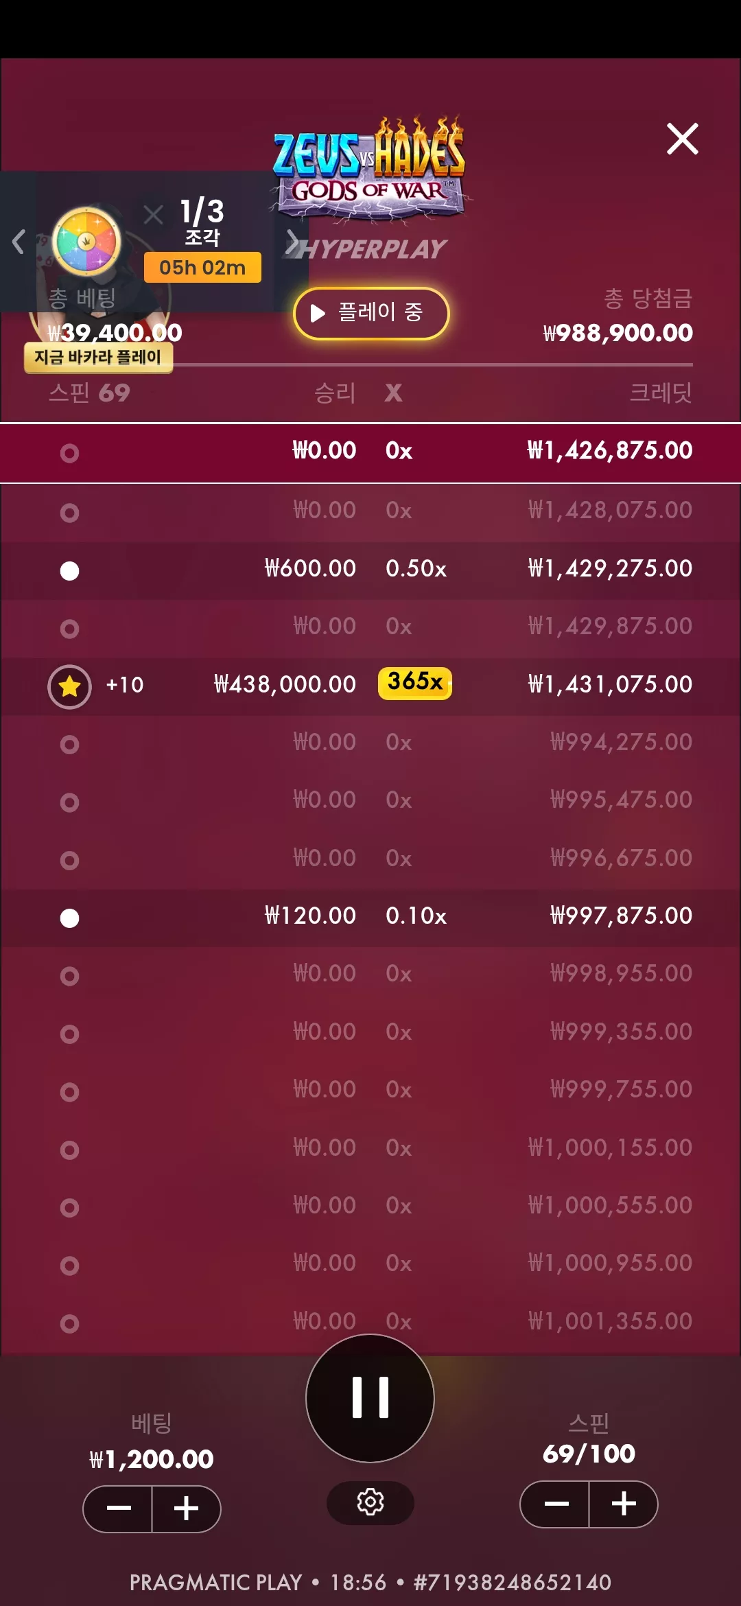Go to next promo with right chevron
The width and height of the screenshot is (741, 1606).
pyautogui.click(x=293, y=242)
